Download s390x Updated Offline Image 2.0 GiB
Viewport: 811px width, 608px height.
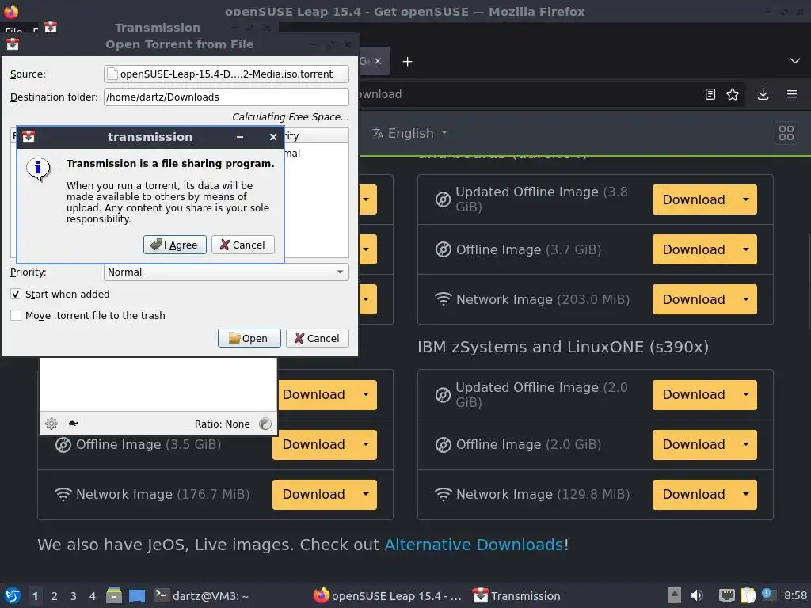tap(694, 394)
